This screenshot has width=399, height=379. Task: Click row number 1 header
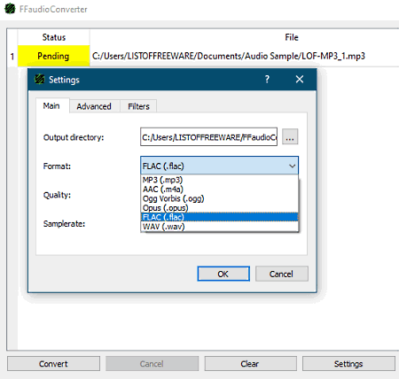[12, 56]
